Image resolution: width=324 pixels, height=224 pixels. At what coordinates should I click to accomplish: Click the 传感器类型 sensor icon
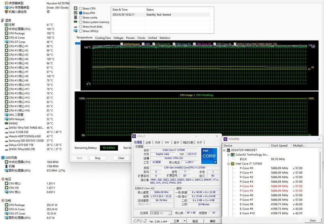(x=6, y=3)
